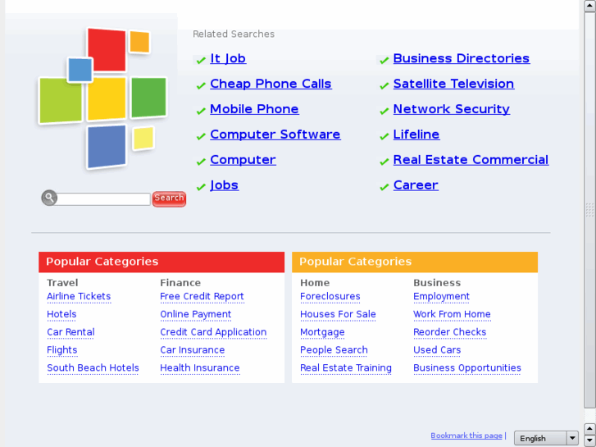Open Free Credit Report link

click(202, 296)
